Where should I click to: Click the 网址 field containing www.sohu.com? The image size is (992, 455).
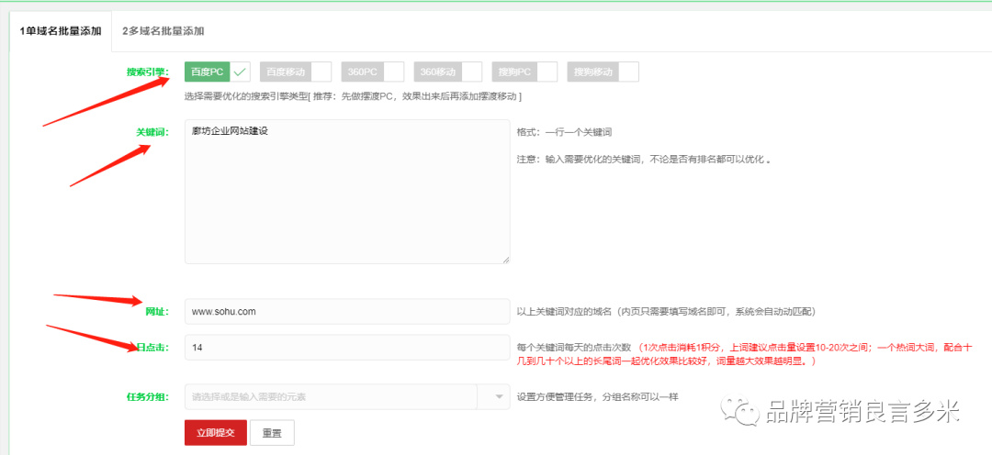click(346, 312)
